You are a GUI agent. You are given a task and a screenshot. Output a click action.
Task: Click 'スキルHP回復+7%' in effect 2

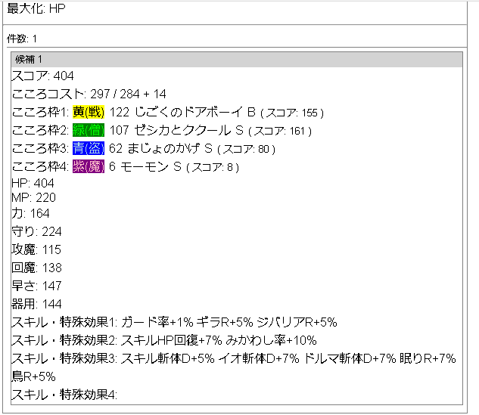(171, 340)
